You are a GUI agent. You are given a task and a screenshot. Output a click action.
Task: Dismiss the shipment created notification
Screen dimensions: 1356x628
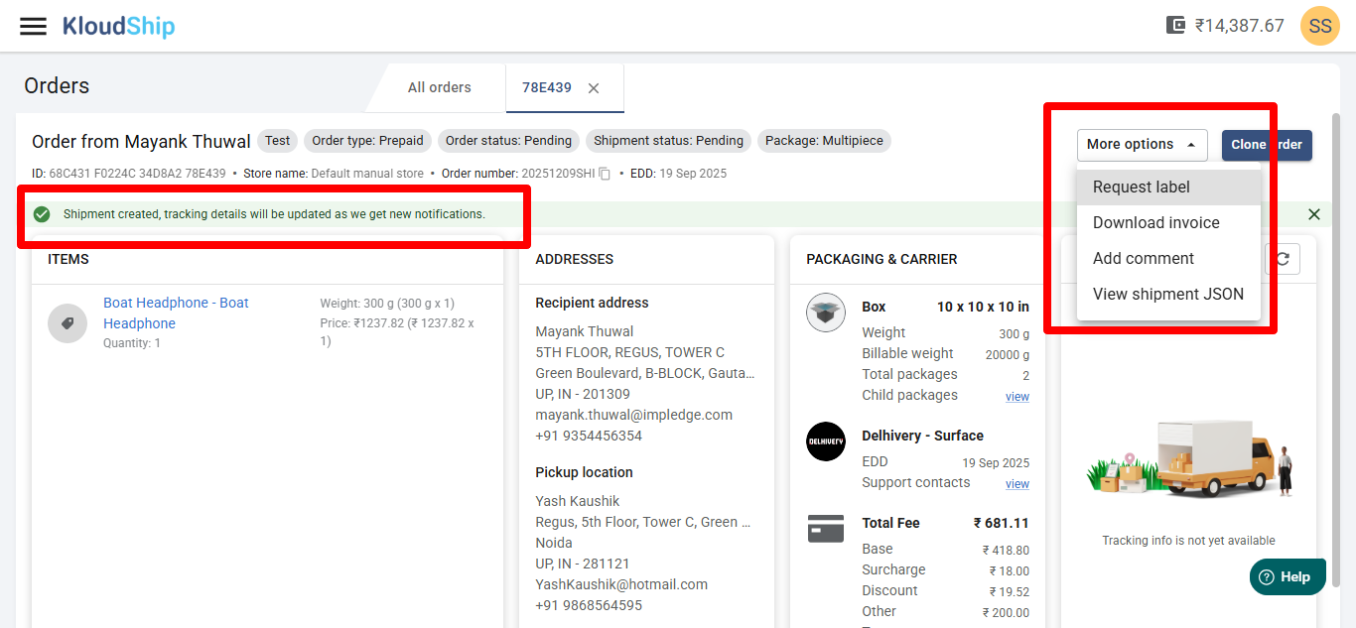click(1314, 214)
